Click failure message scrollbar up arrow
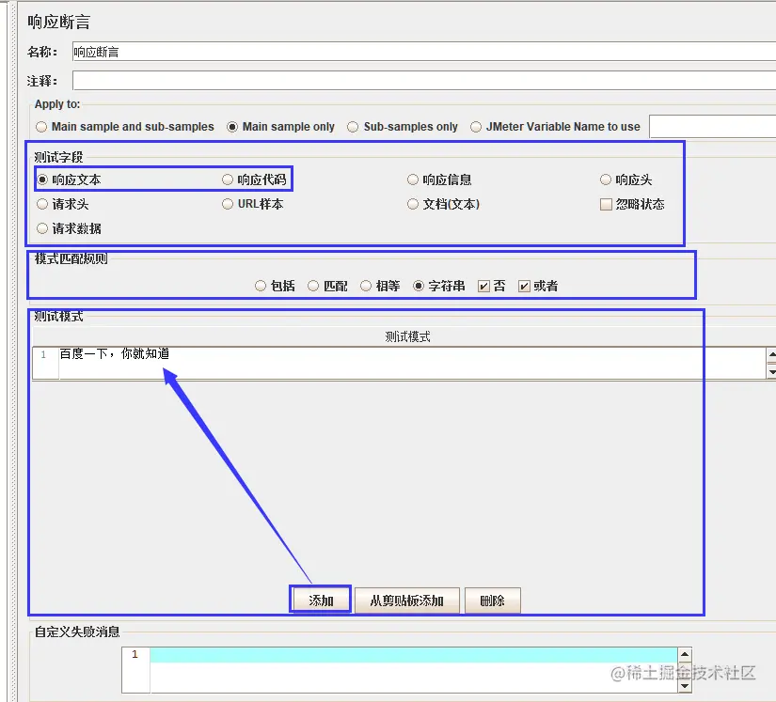Screen dimensions: 776x702 tap(685, 654)
